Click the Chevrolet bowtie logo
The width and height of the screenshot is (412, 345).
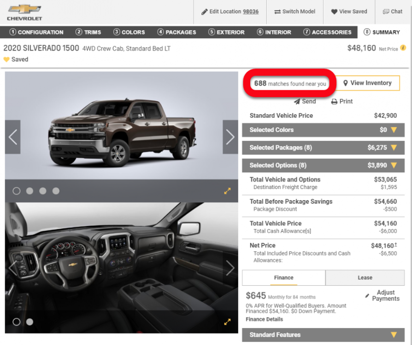(24, 9)
